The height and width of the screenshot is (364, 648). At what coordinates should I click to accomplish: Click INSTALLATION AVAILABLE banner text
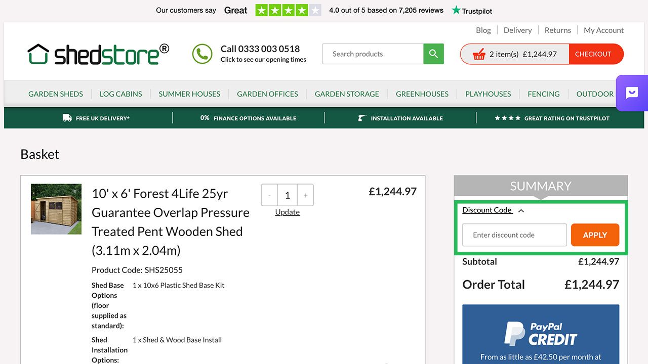pos(407,118)
